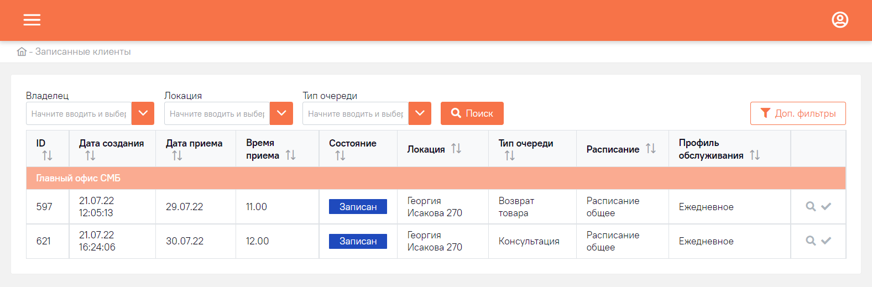Screen dimensions: 872x287
Task: Sort by Расписание column arrows
Action: [x=651, y=148]
